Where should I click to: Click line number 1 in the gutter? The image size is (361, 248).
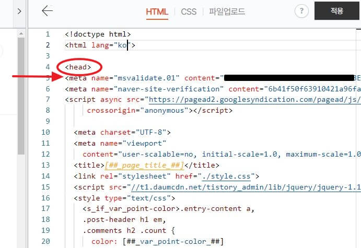(x=48, y=34)
